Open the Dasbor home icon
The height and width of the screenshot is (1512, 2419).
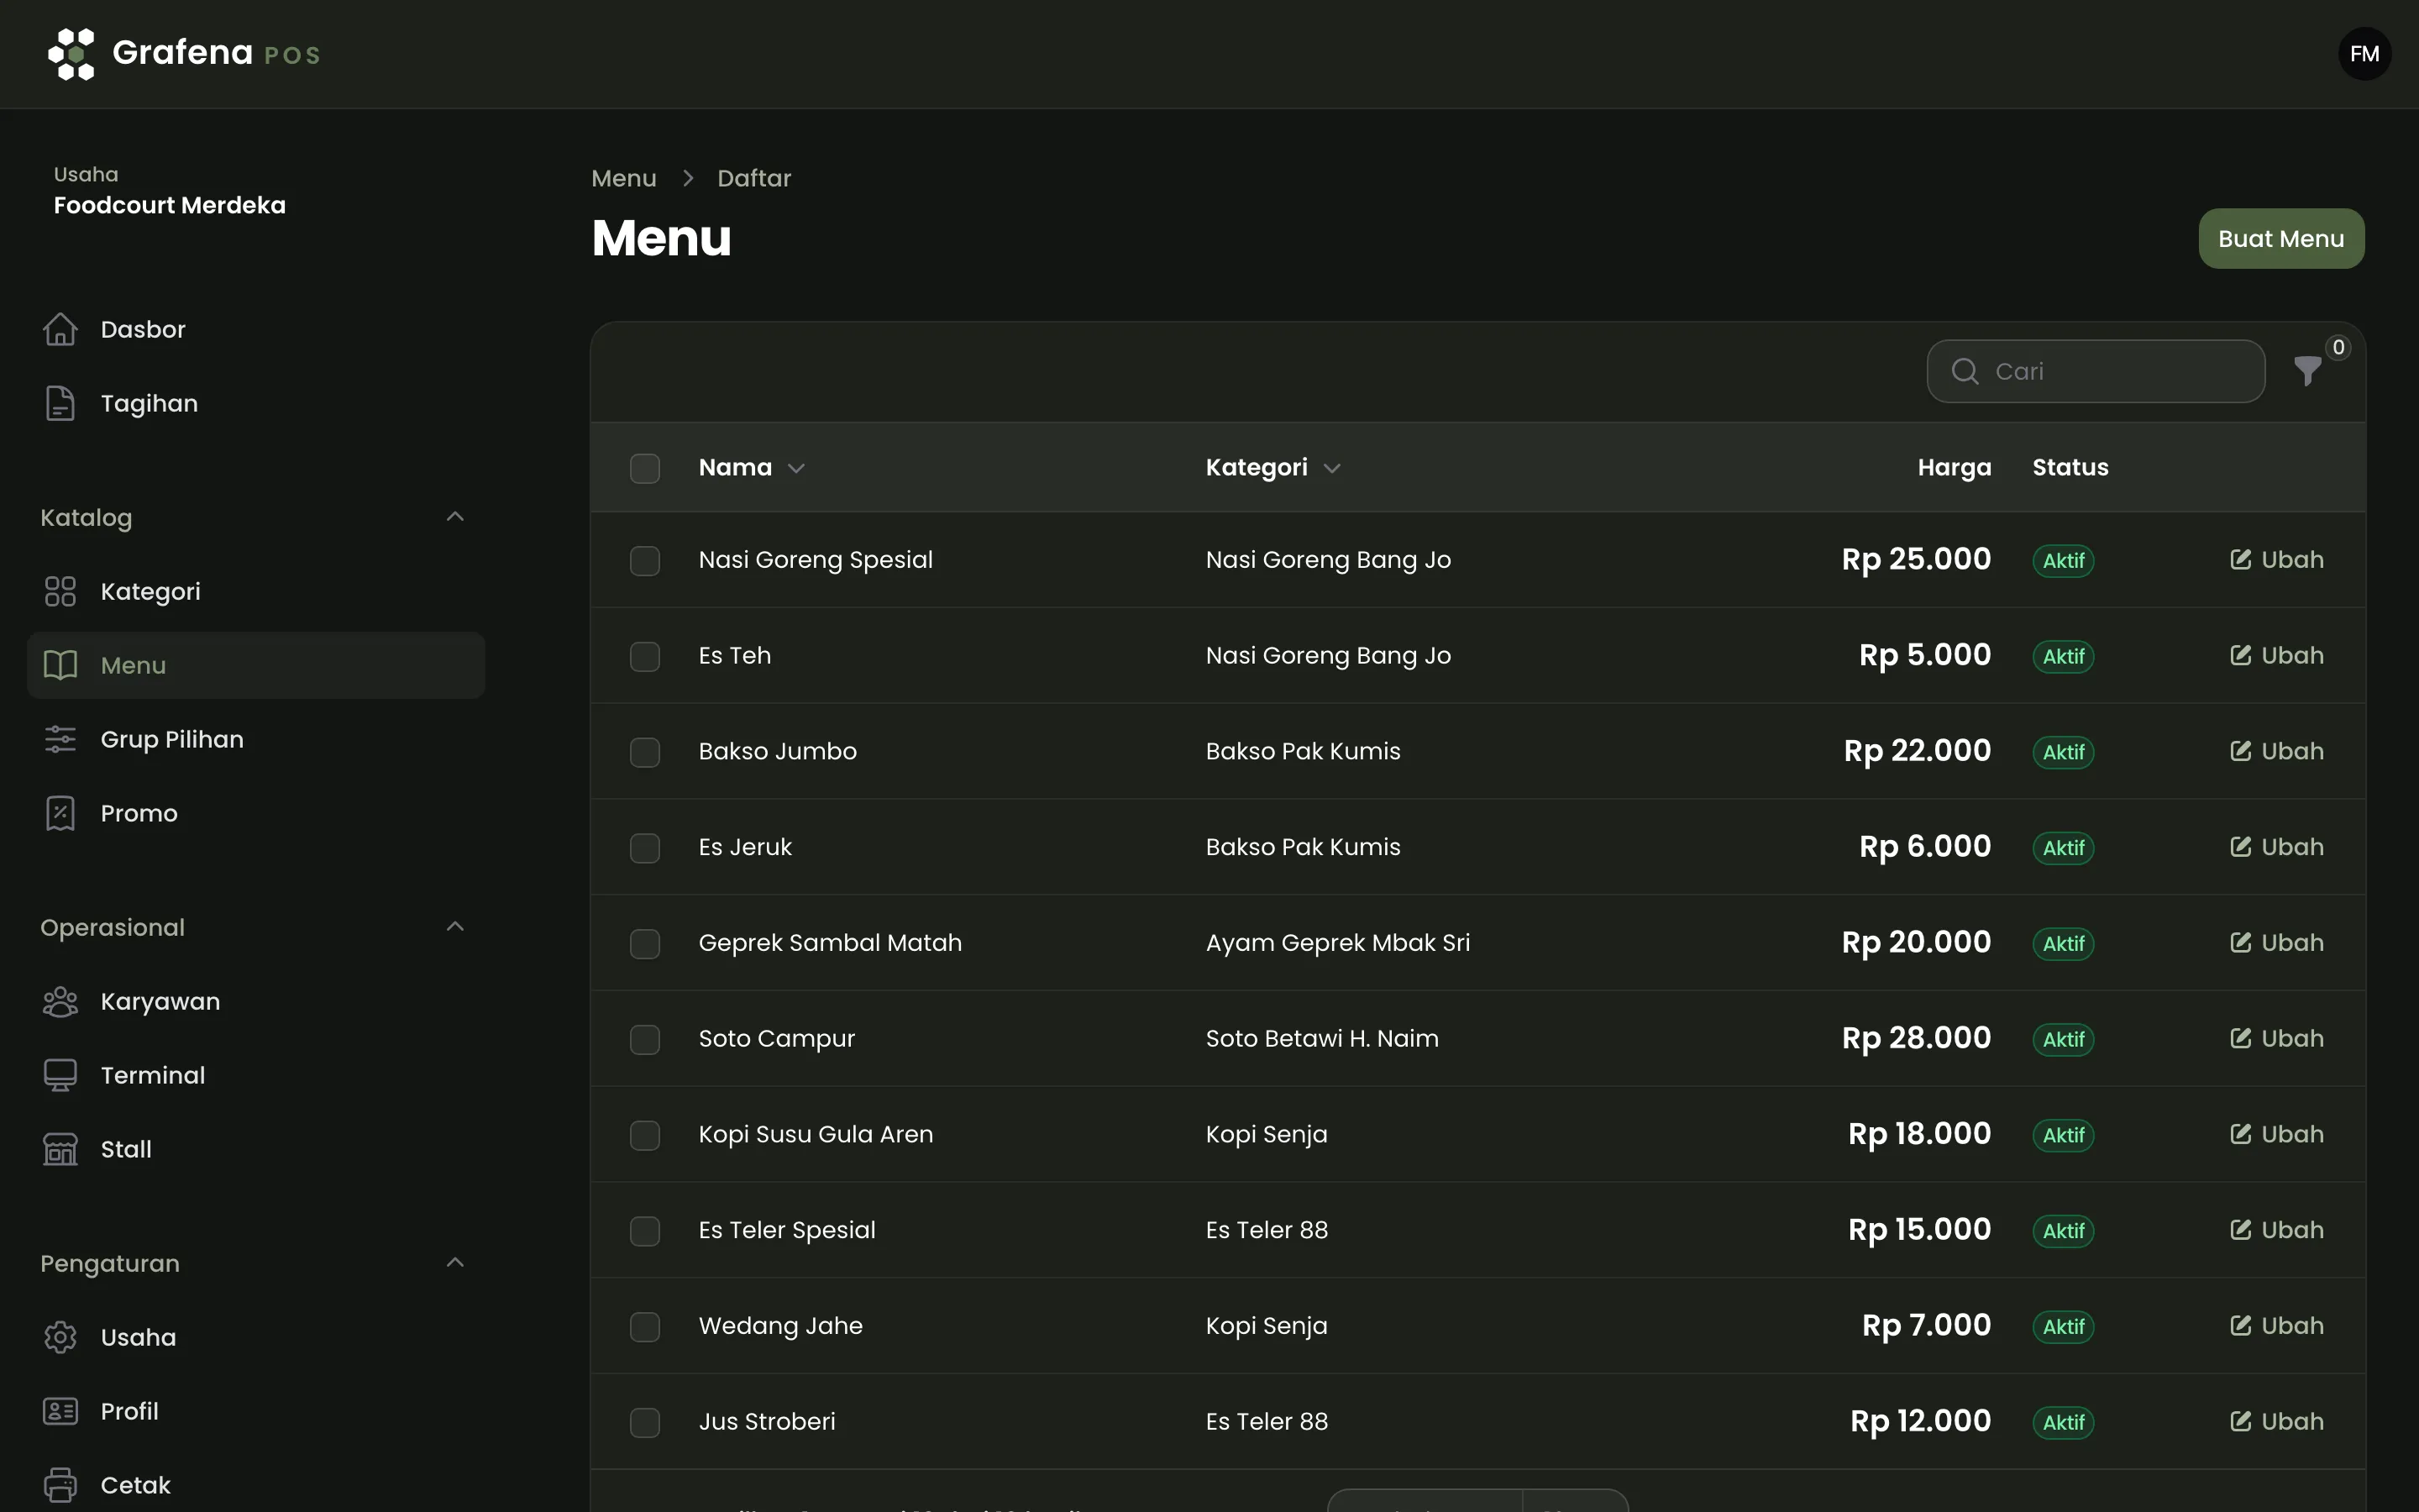click(60, 329)
